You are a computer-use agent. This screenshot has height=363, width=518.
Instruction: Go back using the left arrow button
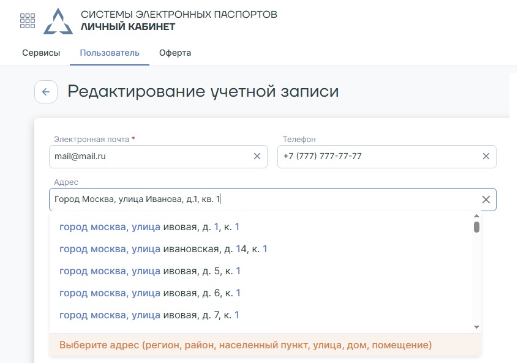coord(46,92)
